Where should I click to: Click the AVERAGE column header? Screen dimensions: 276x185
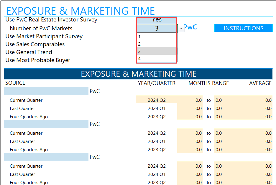coord(260,83)
